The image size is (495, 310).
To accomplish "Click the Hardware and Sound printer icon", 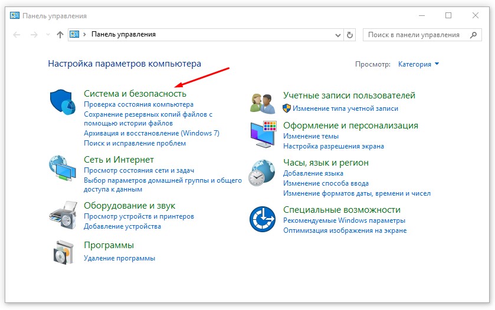I will (62, 215).
